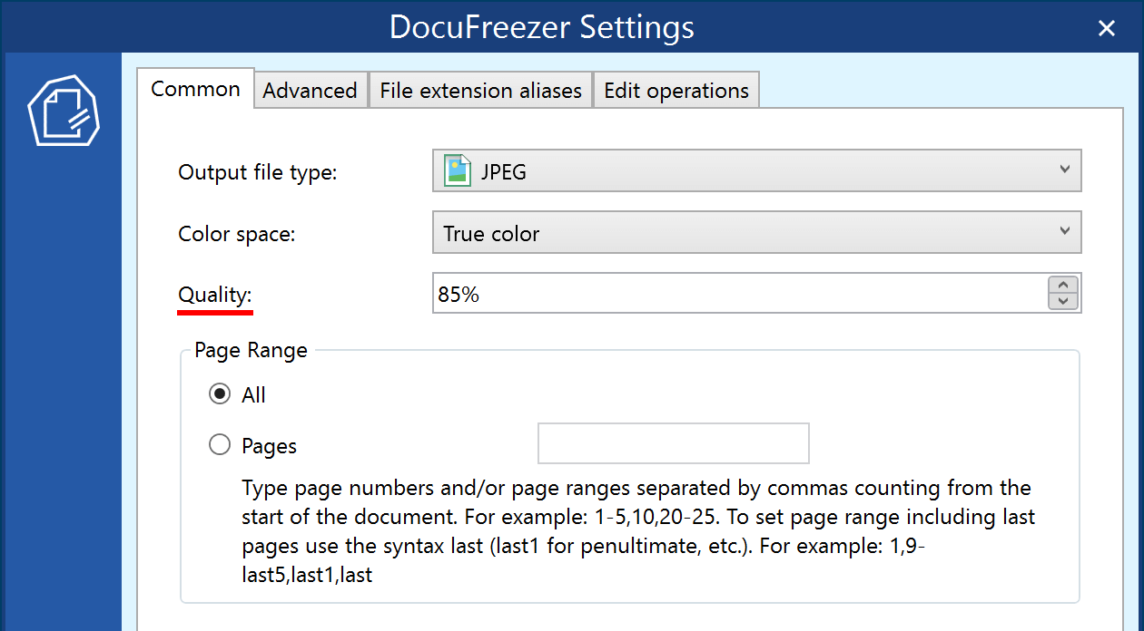
Task: Open the File extension aliases tab
Action: (480, 90)
